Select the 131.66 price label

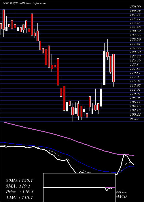[x=136, y=48]
